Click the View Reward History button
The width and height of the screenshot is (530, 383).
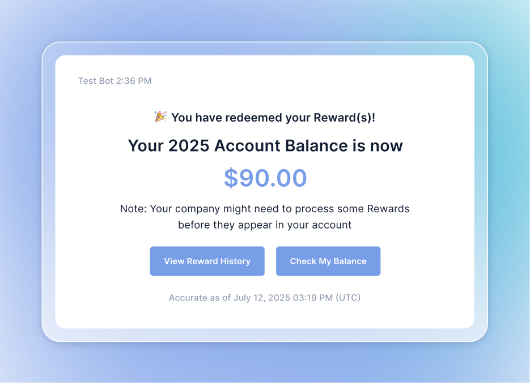click(x=207, y=261)
